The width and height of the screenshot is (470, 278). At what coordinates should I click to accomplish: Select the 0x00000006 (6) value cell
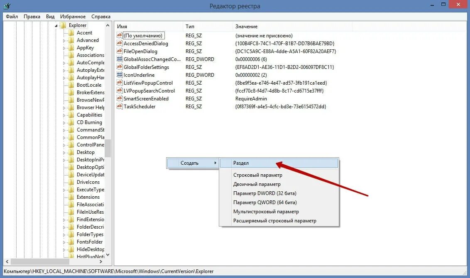(x=251, y=59)
